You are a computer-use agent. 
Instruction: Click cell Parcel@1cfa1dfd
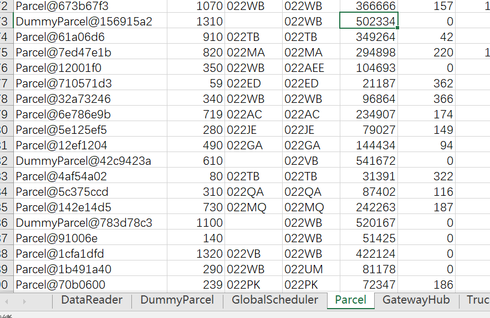[x=90, y=253]
